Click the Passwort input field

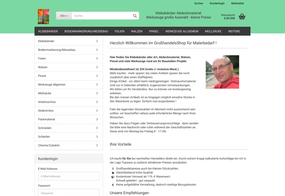click(x=69, y=193)
